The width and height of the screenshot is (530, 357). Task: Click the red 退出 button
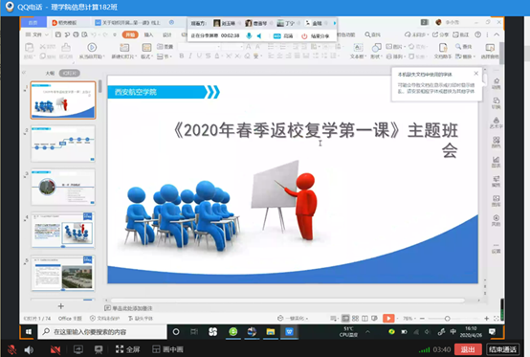click(x=468, y=349)
